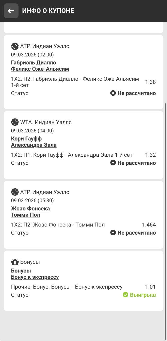This screenshot has width=167, height=341.
Task: Tap unsettled status icon for Диалло bet
Action: coord(113,93)
